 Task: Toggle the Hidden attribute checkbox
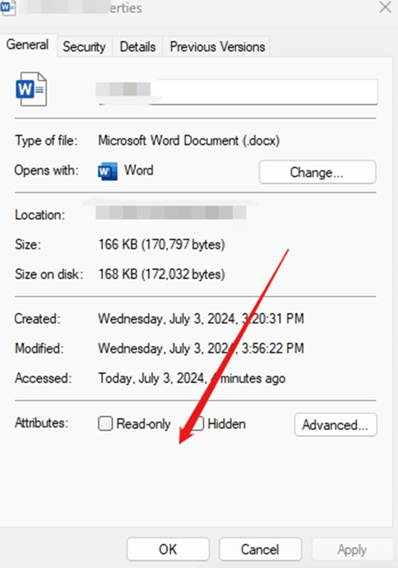(198, 423)
